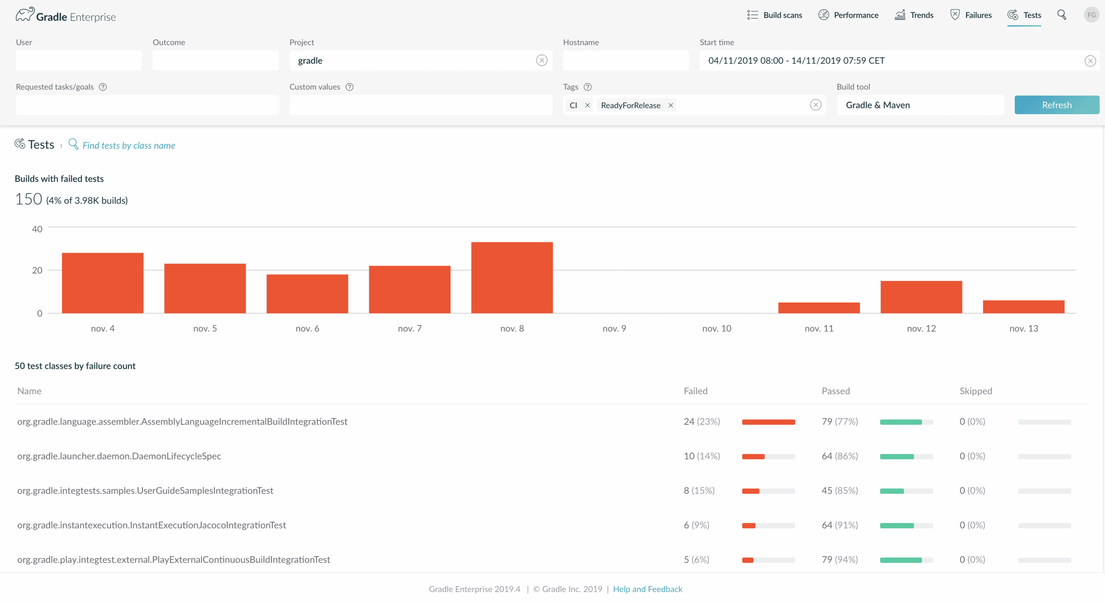Click the nov. 8 failed builds bar

click(512, 278)
